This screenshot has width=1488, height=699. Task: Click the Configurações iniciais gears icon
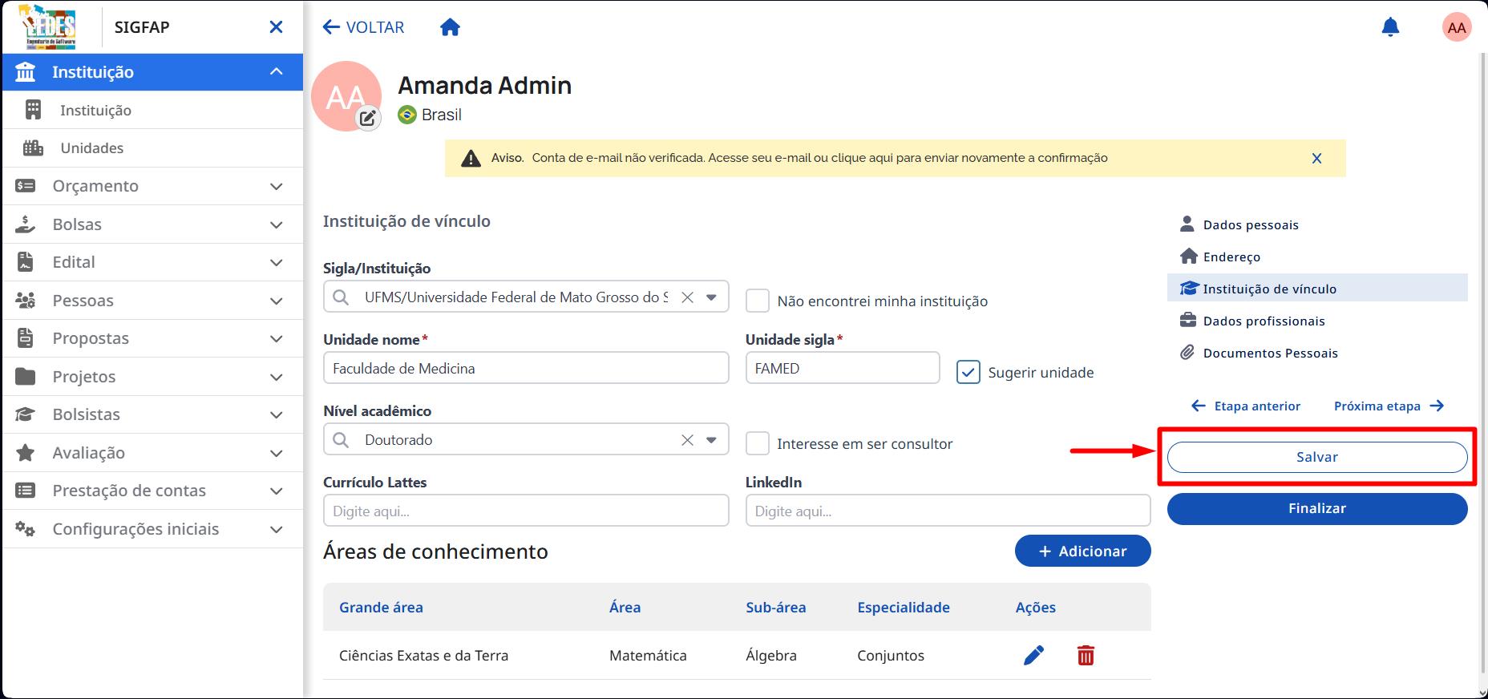pyautogui.click(x=26, y=529)
